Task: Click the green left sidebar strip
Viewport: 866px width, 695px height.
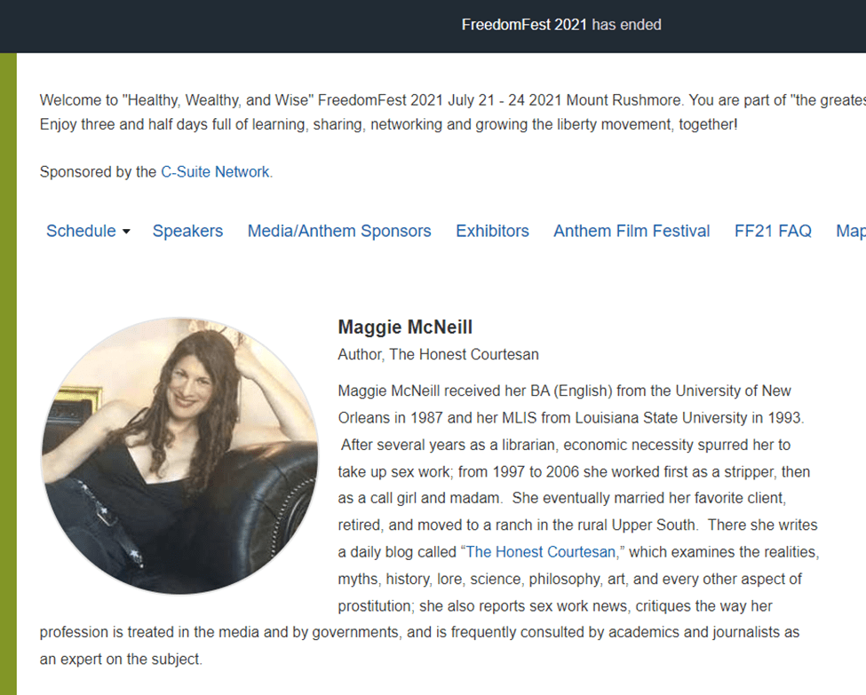Action: 8,374
